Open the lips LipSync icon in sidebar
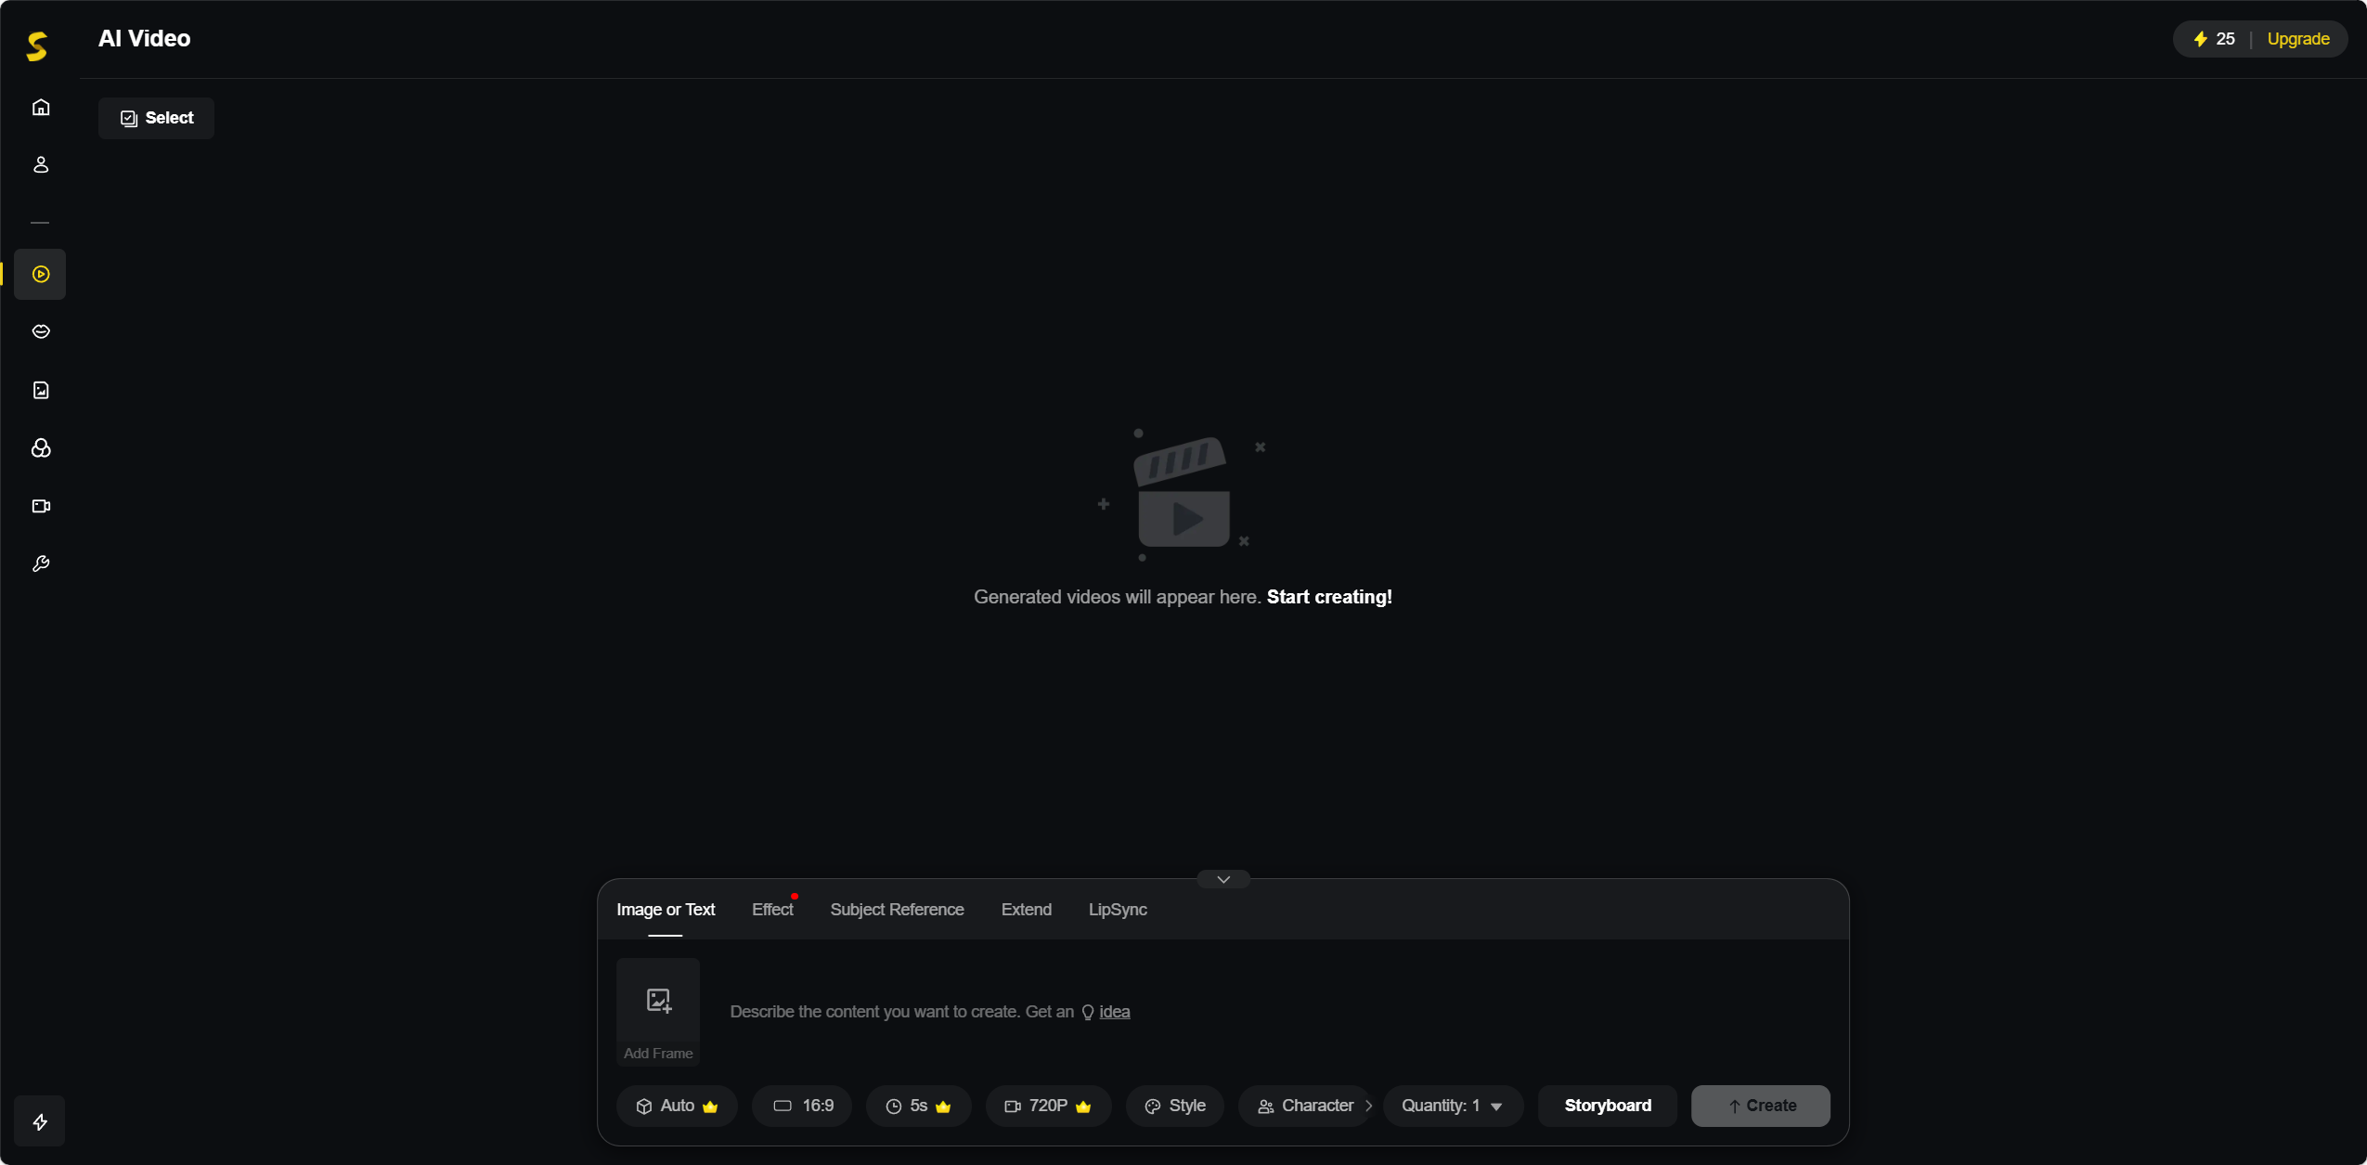2367x1165 pixels. 40,331
